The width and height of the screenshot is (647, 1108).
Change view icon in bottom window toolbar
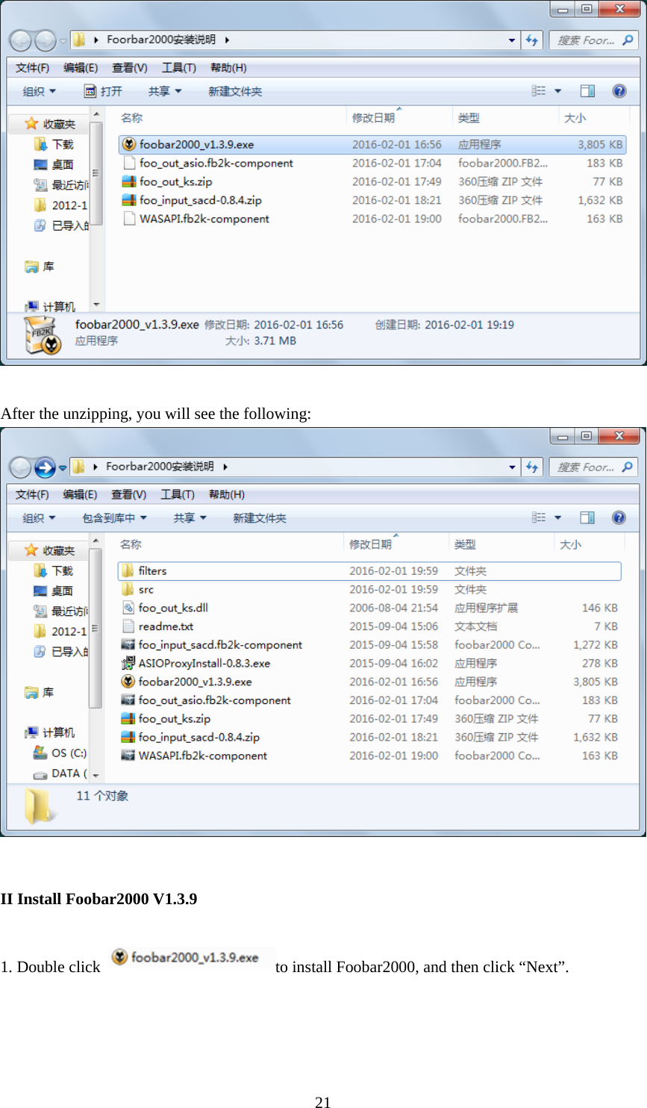[x=539, y=517]
